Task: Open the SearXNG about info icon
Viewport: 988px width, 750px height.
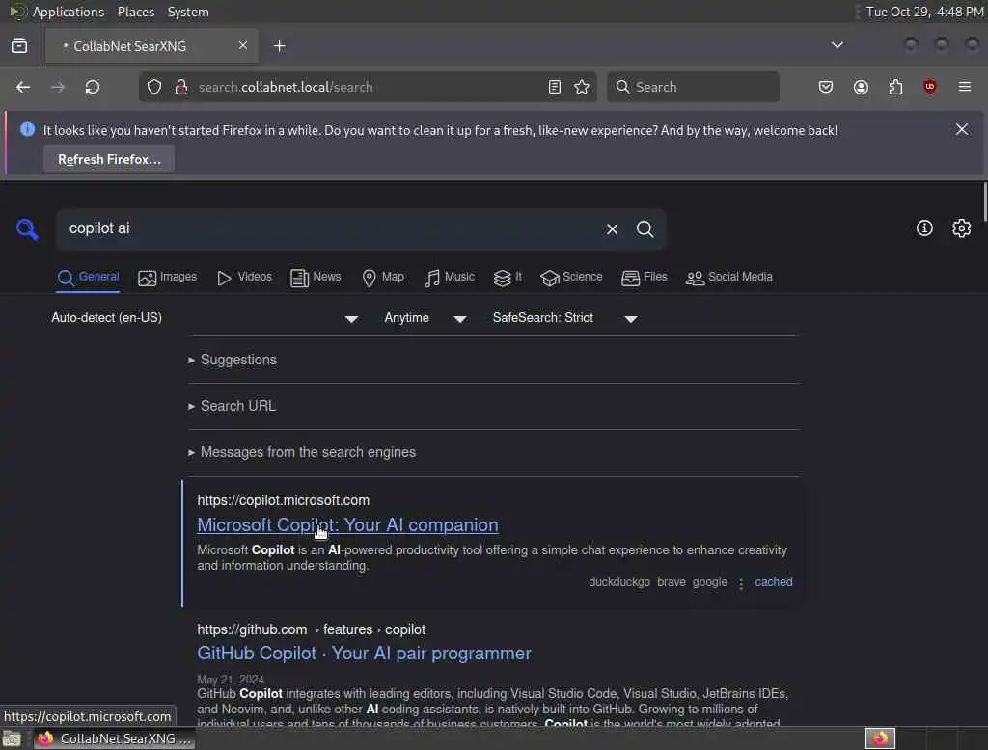Action: (924, 228)
